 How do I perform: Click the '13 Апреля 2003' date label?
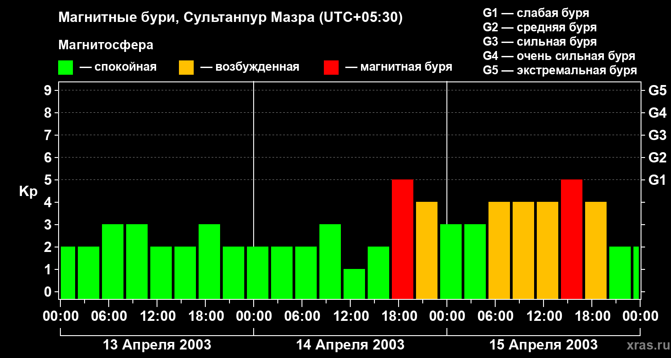click(157, 345)
